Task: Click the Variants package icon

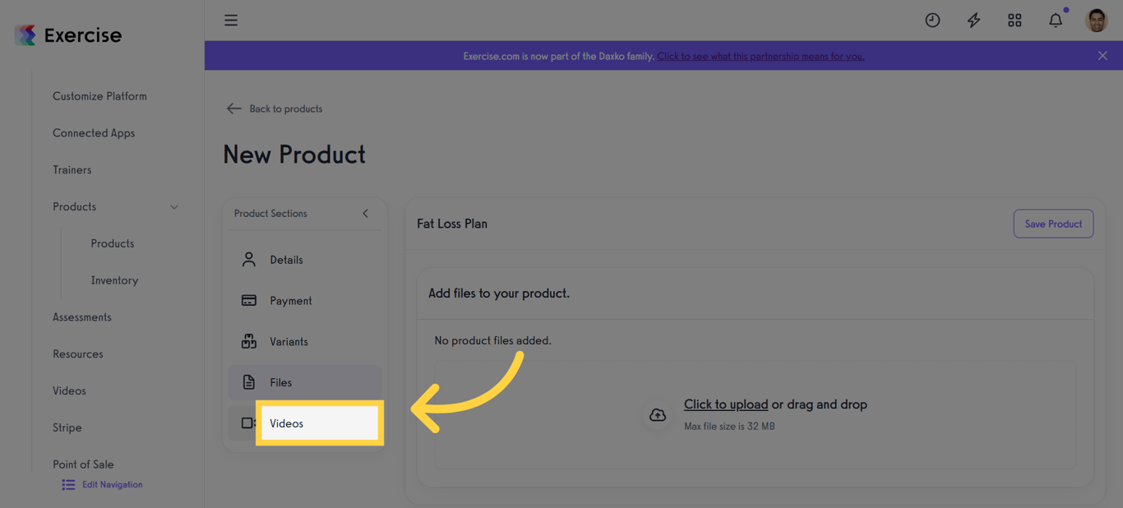Action: pos(249,341)
